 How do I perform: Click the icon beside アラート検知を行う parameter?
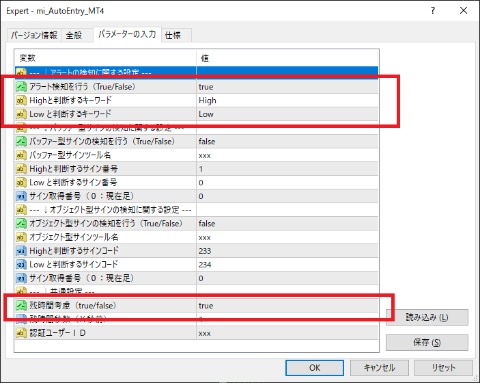[21, 87]
